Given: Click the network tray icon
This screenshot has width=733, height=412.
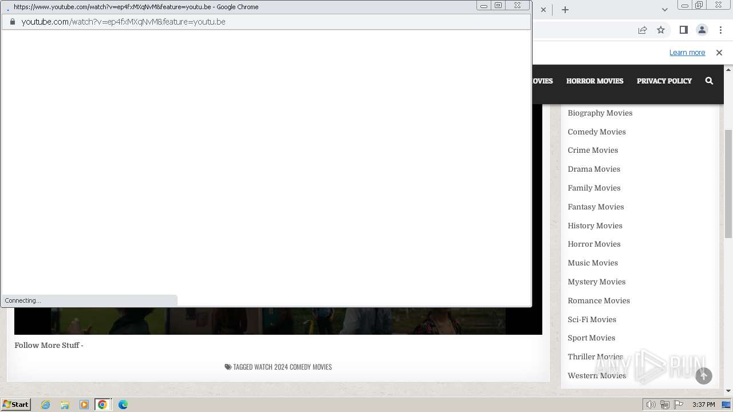Looking at the screenshot, I should pos(665,405).
